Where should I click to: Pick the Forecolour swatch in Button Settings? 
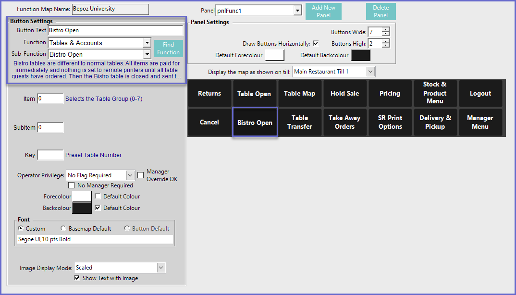[82, 197]
